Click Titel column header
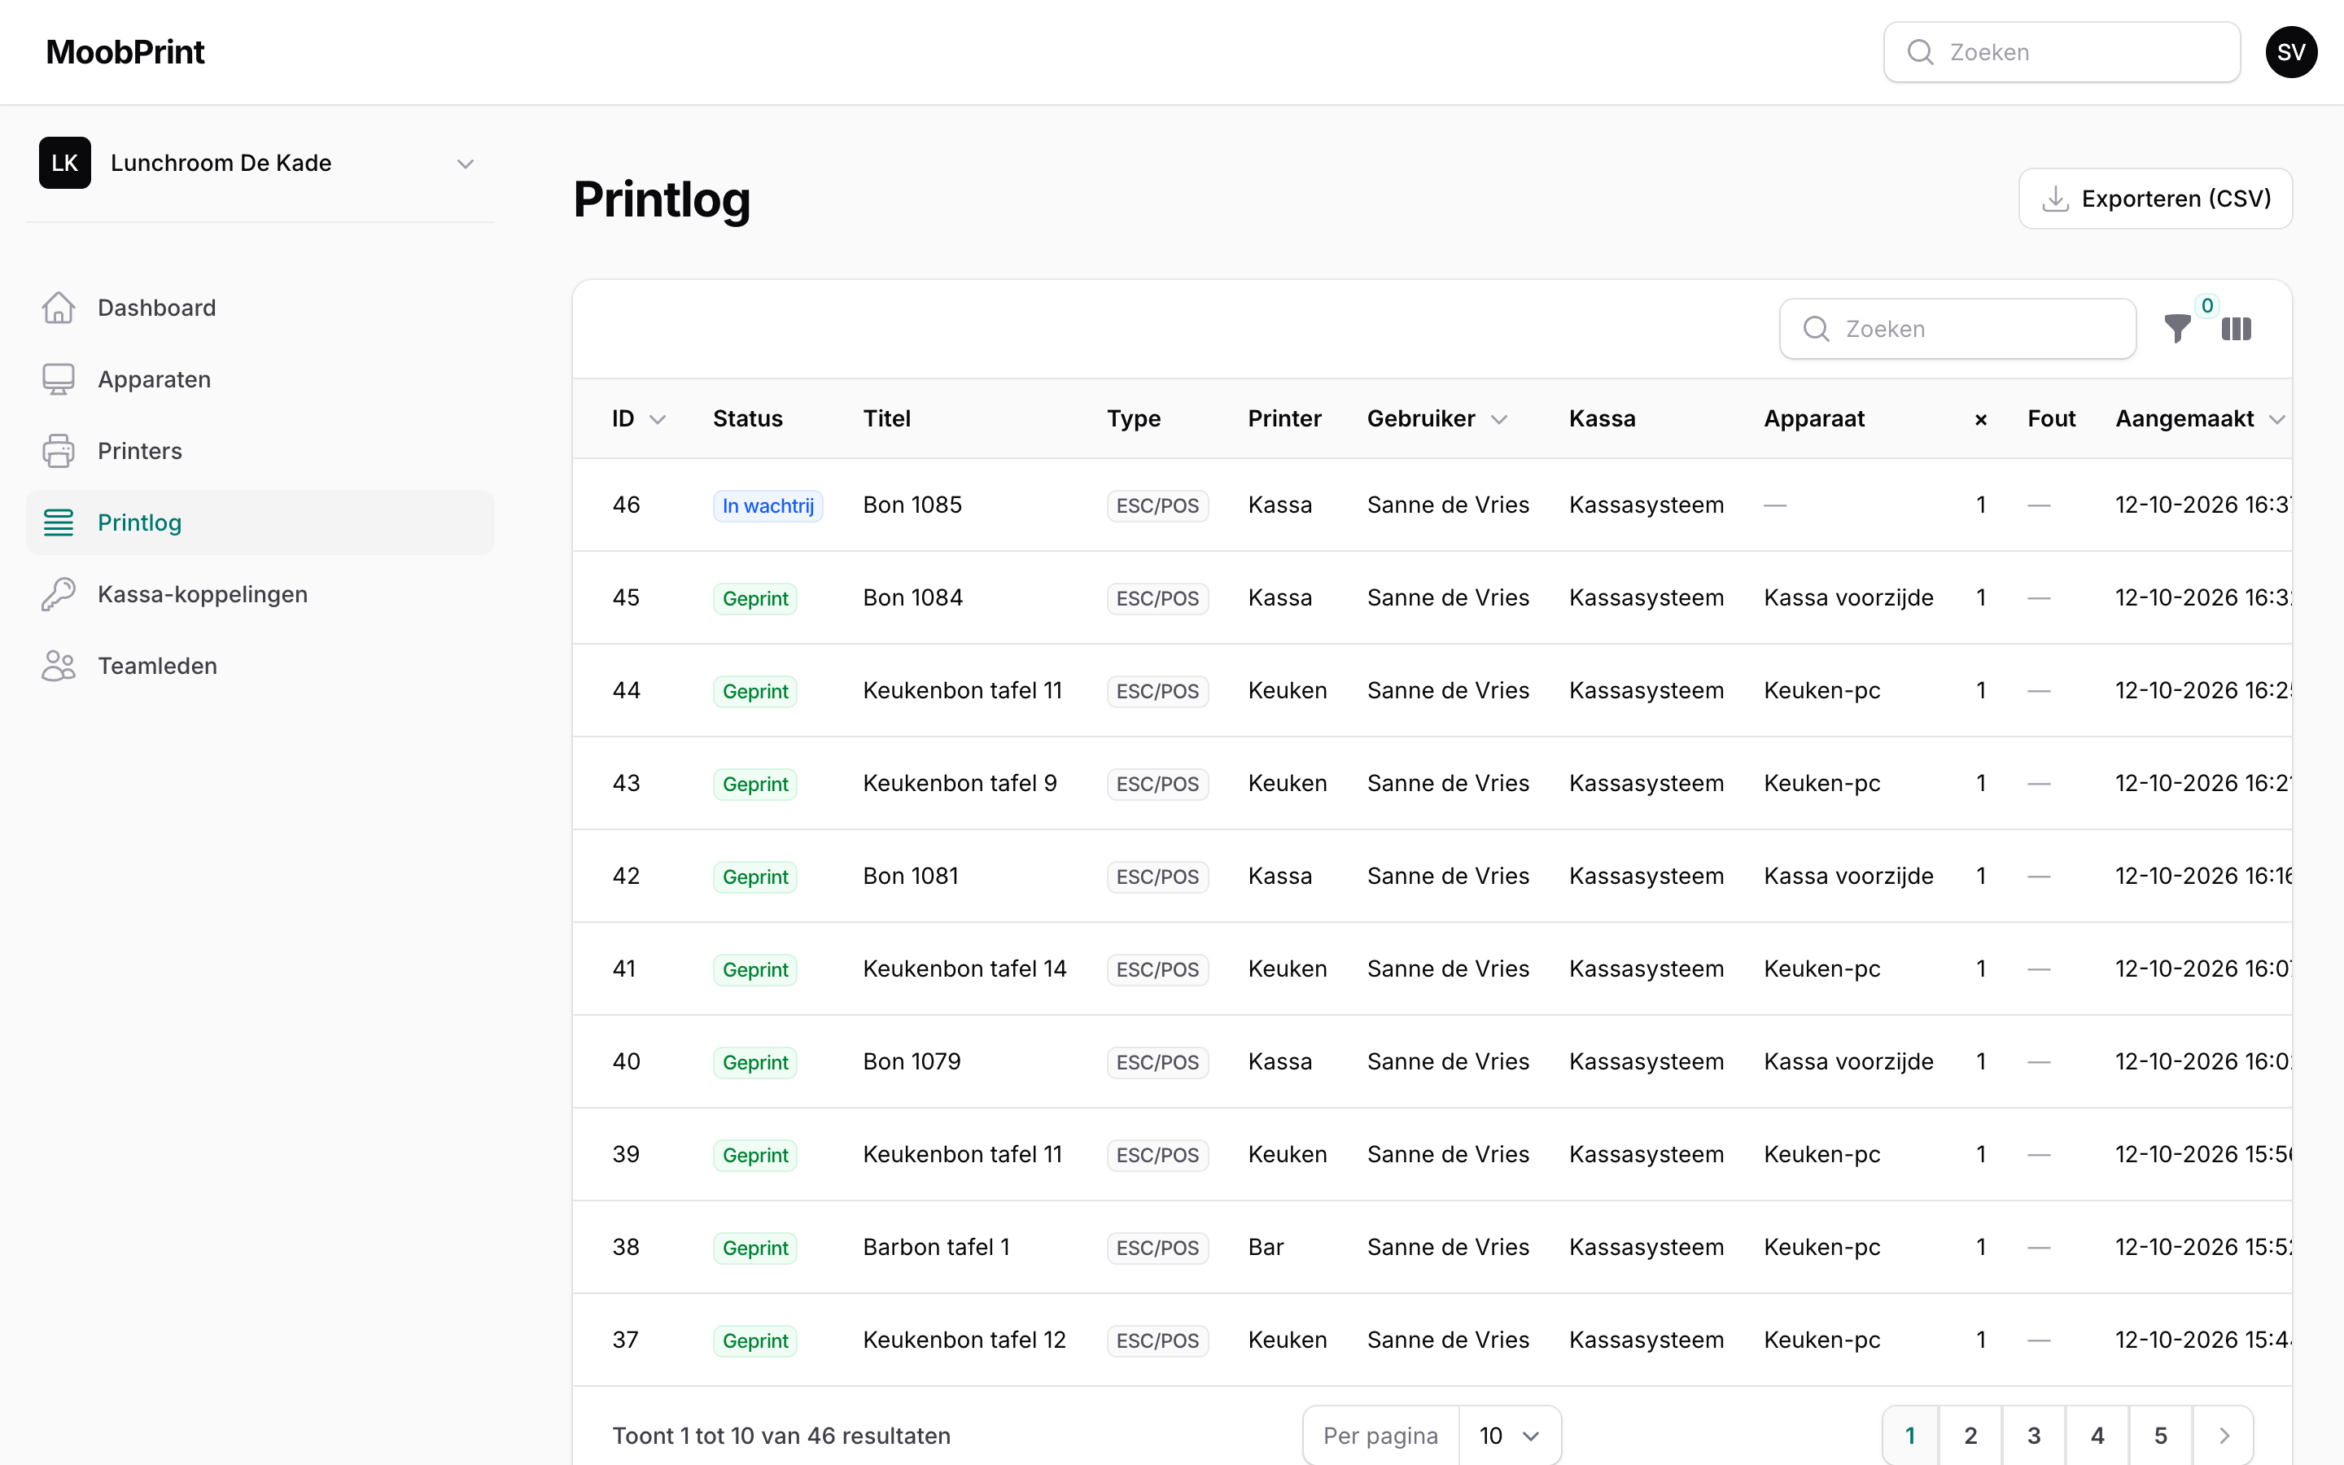 [x=887, y=418]
